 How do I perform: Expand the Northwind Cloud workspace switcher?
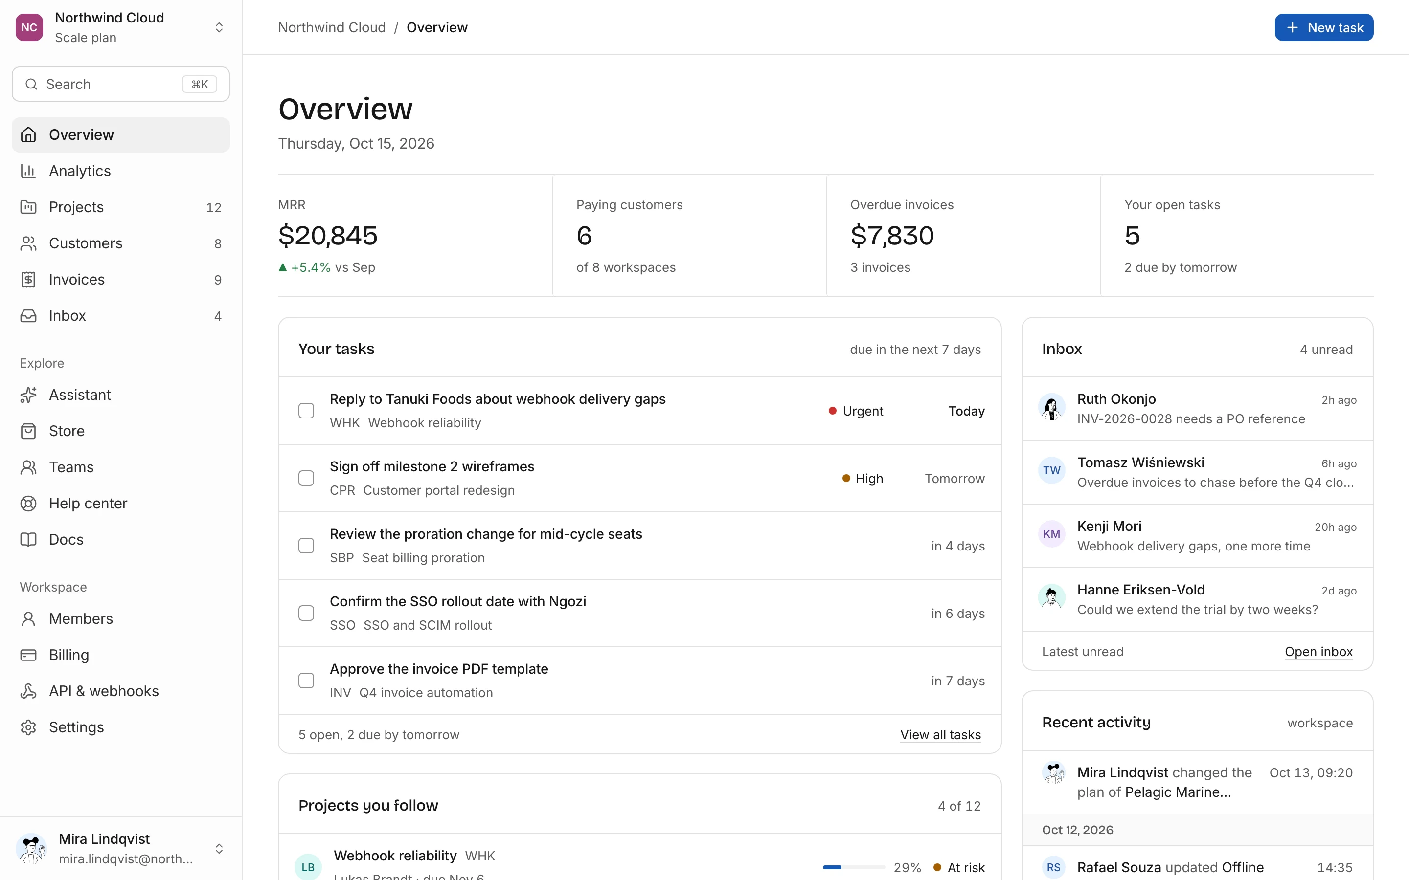[x=219, y=27]
